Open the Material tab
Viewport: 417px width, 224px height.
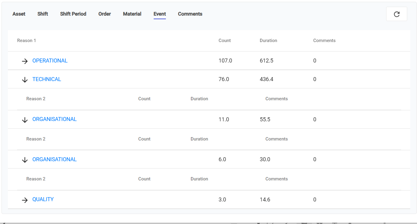(x=132, y=14)
